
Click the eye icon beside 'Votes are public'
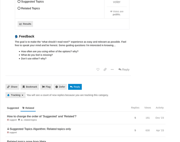pos(111,11)
